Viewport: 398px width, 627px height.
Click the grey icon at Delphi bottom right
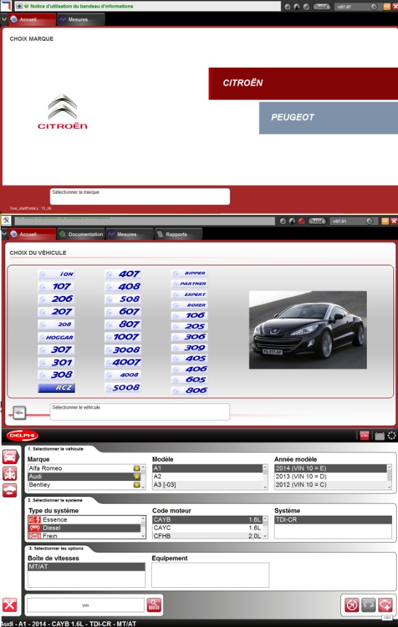click(368, 605)
